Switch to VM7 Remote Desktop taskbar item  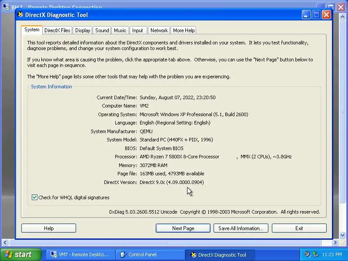tap(81, 254)
